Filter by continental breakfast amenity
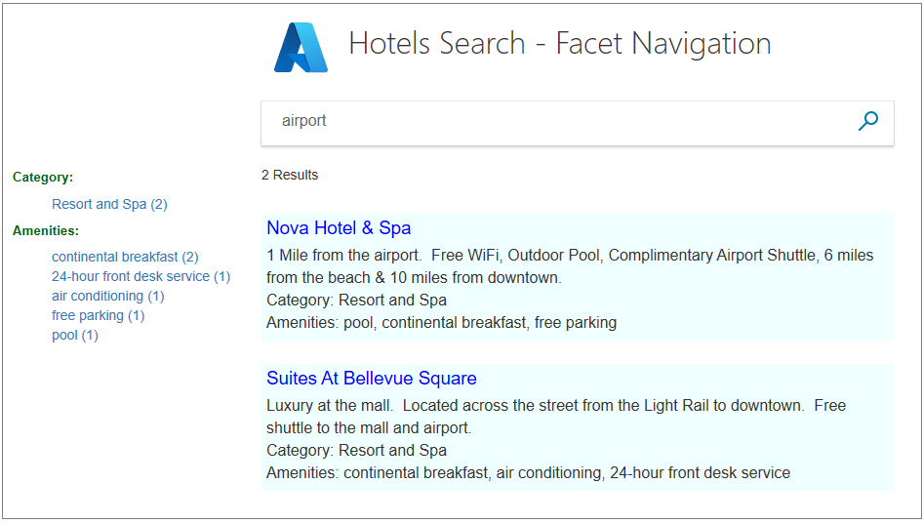923x524 pixels. click(125, 257)
